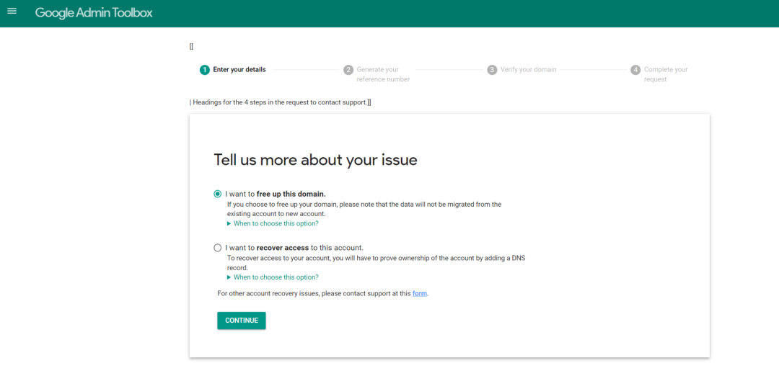This screenshot has width=779, height=384.
Task: Click the 'I want to free up this domain' label
Action: click(x=276, y=194)
